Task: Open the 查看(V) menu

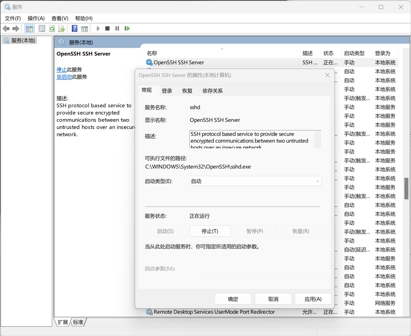Action: [60, 18]
